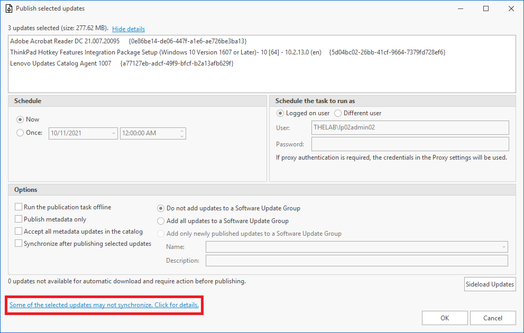Select Add all updates to a Software Update Group
This screenshot has height=333, width=524.
click(x=161, y=221)
